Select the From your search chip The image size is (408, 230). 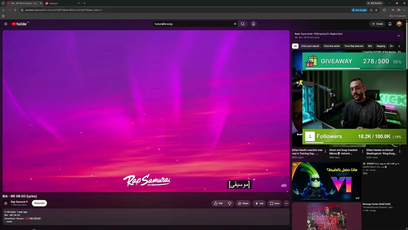310,46
